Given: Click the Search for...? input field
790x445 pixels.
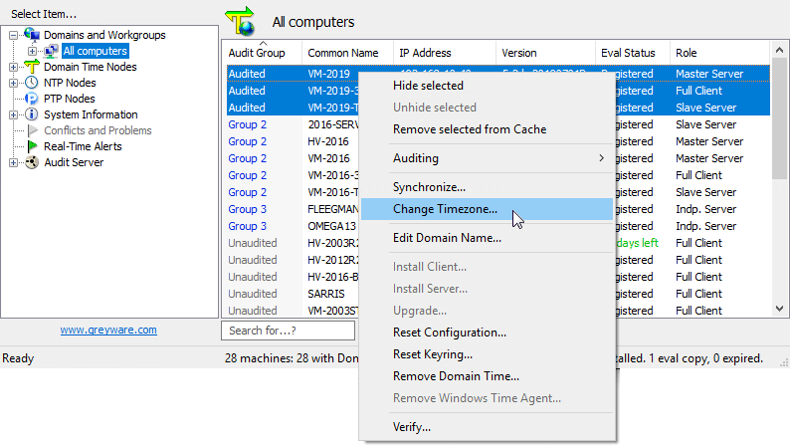Looking at the screenshot, I should click(x=288, y=331).
